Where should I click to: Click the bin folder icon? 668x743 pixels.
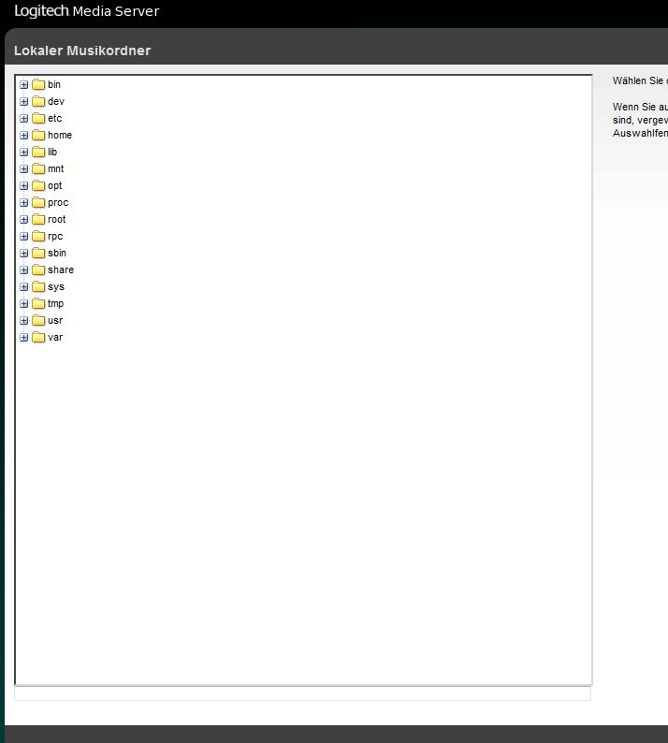[x=38, y=84]
